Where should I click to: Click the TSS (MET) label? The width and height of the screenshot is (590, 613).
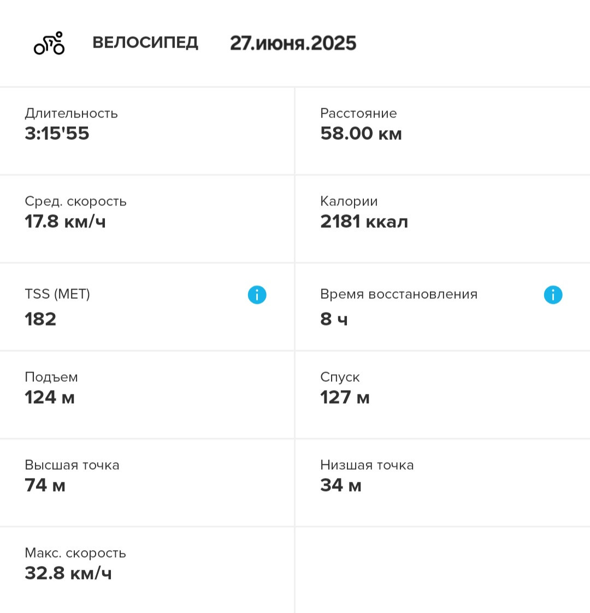tap(57, 294)
